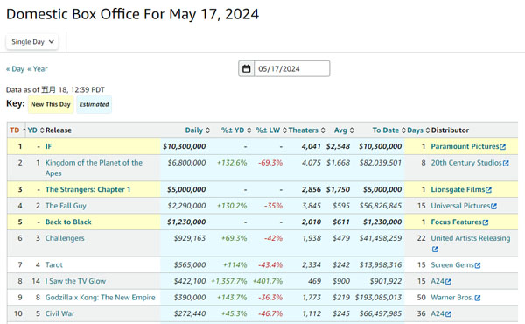Expand the Single Day dropdown
This screenshot has width=525, height=324.
pos(32,42)
